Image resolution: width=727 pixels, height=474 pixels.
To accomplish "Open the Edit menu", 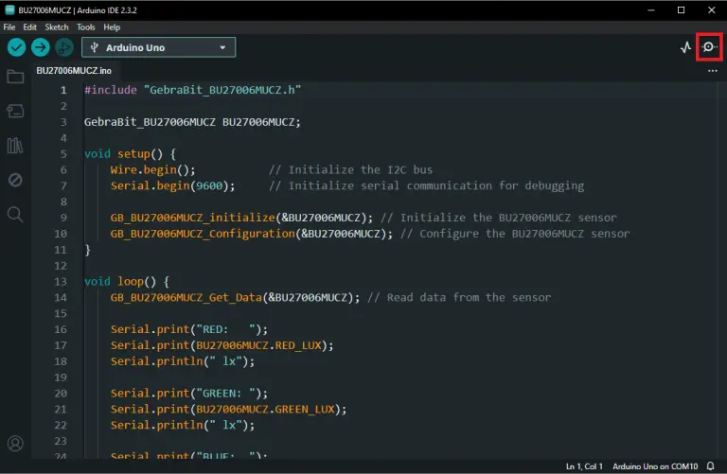I will click(x=29, y=27).
